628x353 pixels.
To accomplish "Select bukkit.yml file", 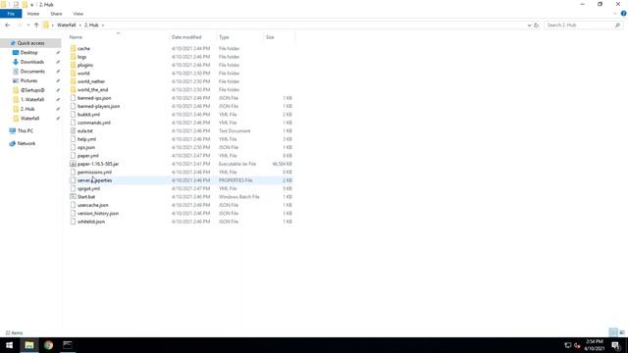I will [x=88, y=115].
